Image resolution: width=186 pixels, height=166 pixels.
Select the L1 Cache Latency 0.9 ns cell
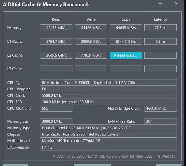point(160,41)
